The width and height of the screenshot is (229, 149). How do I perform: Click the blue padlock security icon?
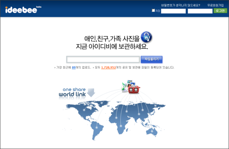click(146, 37)
